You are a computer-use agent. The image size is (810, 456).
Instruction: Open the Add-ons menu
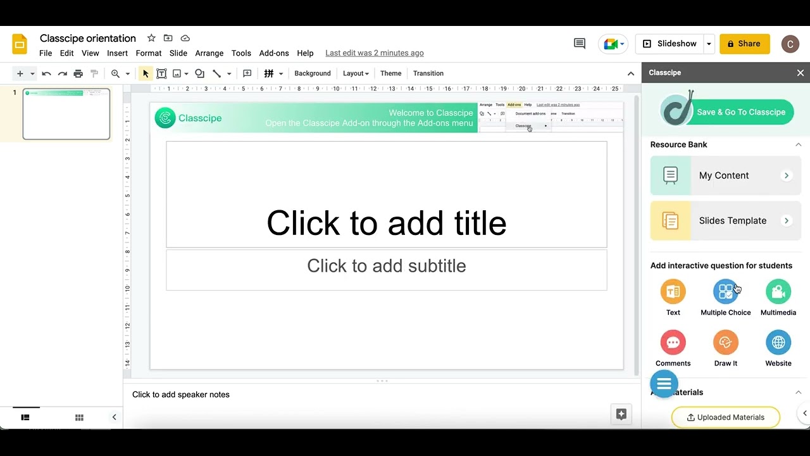(274, 53)
